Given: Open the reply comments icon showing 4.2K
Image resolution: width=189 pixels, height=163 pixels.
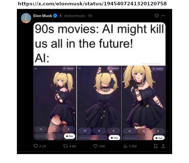Looking at the screenshot, I should click(x=36, y=146).
